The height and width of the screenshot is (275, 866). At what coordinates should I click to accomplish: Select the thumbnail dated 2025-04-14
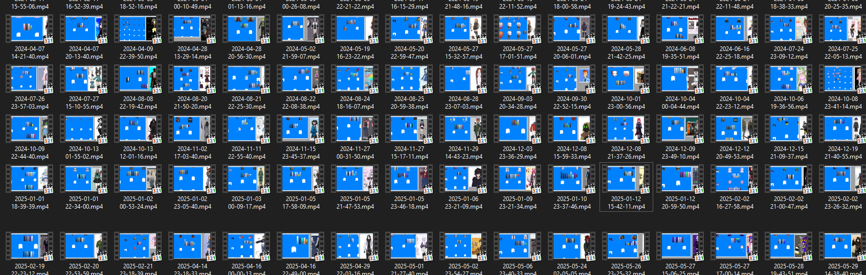[x=192, y=246]
